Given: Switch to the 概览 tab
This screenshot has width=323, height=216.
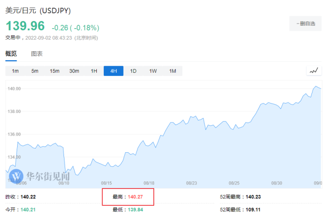Looking at the screenshot, I should [x=11, y=54].
